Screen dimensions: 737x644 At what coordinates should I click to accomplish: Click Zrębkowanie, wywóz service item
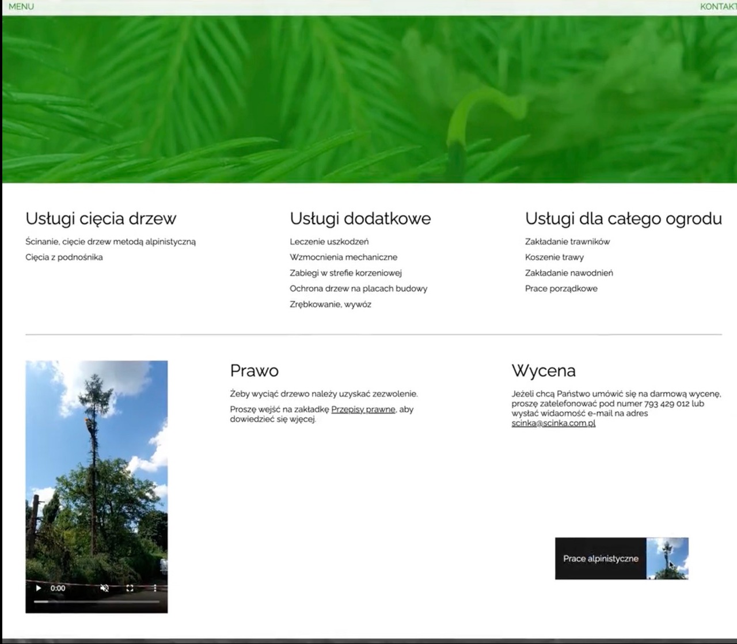click(331, 304)
